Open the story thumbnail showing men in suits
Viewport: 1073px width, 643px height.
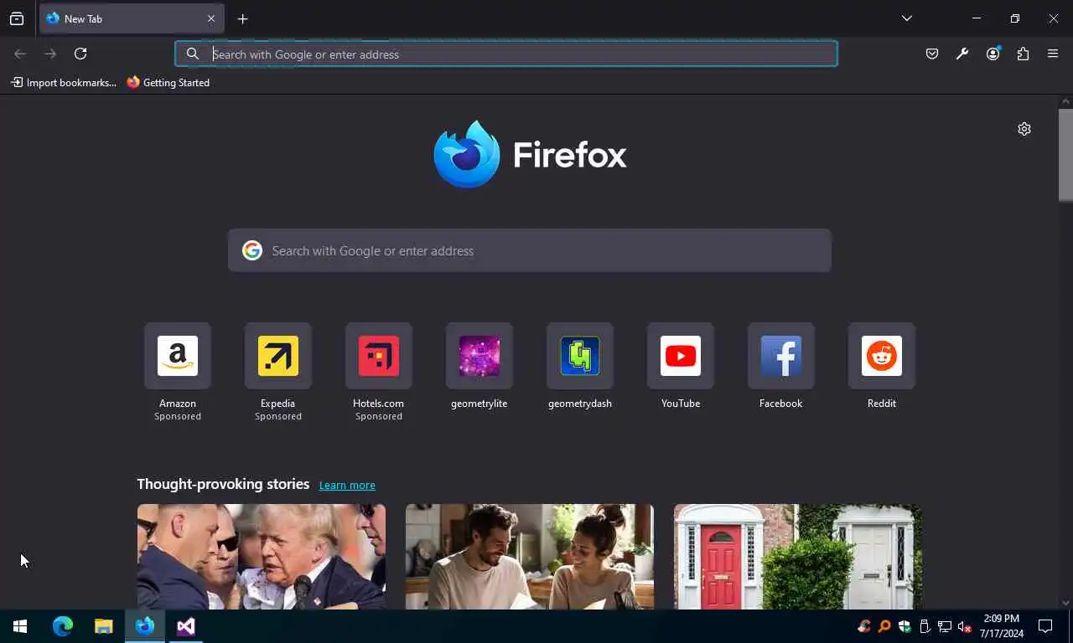pos(262,557)
